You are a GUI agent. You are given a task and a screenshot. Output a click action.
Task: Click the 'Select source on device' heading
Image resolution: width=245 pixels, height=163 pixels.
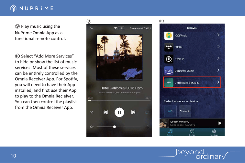181,101
